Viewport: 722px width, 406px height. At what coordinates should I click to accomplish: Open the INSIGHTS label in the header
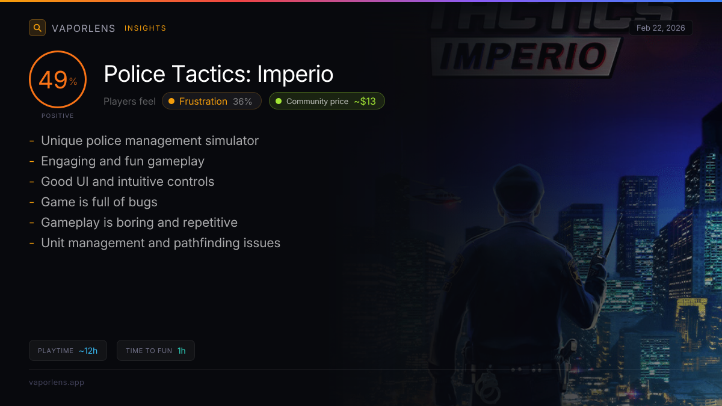(x=146, y=28)
